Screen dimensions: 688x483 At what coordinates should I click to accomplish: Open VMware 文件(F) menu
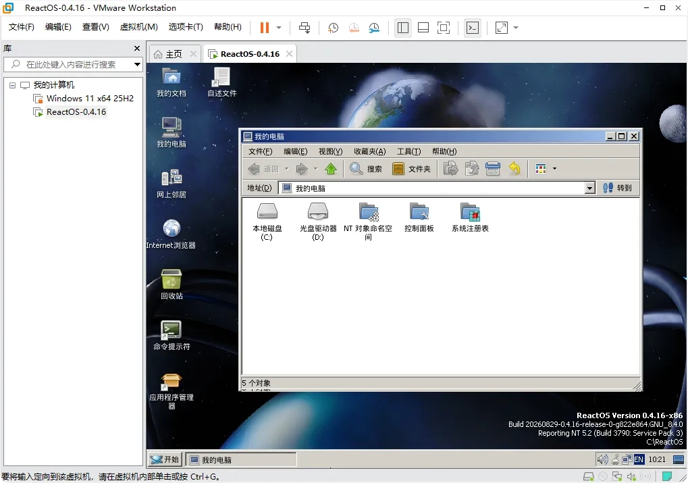pos(21,27)
